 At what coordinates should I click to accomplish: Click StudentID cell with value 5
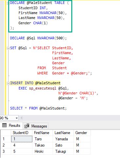(x=22, y=151)
